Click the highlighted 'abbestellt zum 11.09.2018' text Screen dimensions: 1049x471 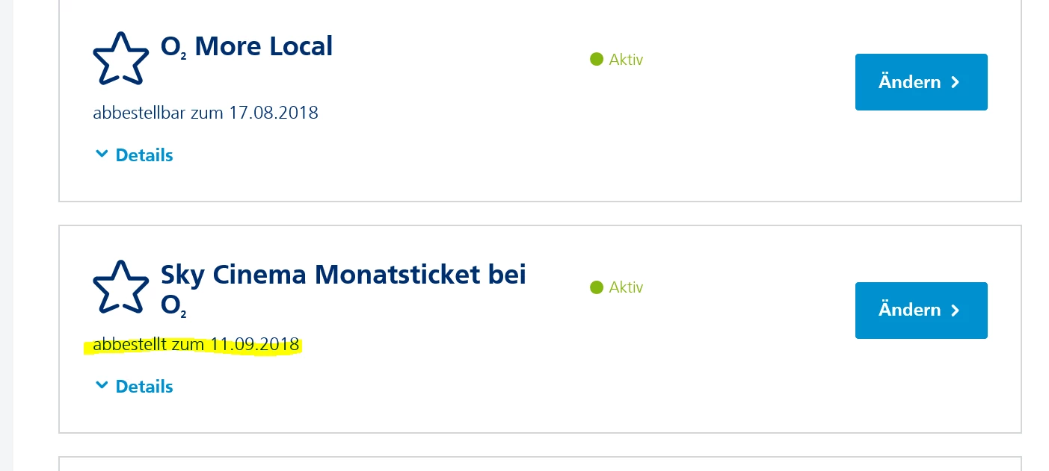click(x=196, y=345)
